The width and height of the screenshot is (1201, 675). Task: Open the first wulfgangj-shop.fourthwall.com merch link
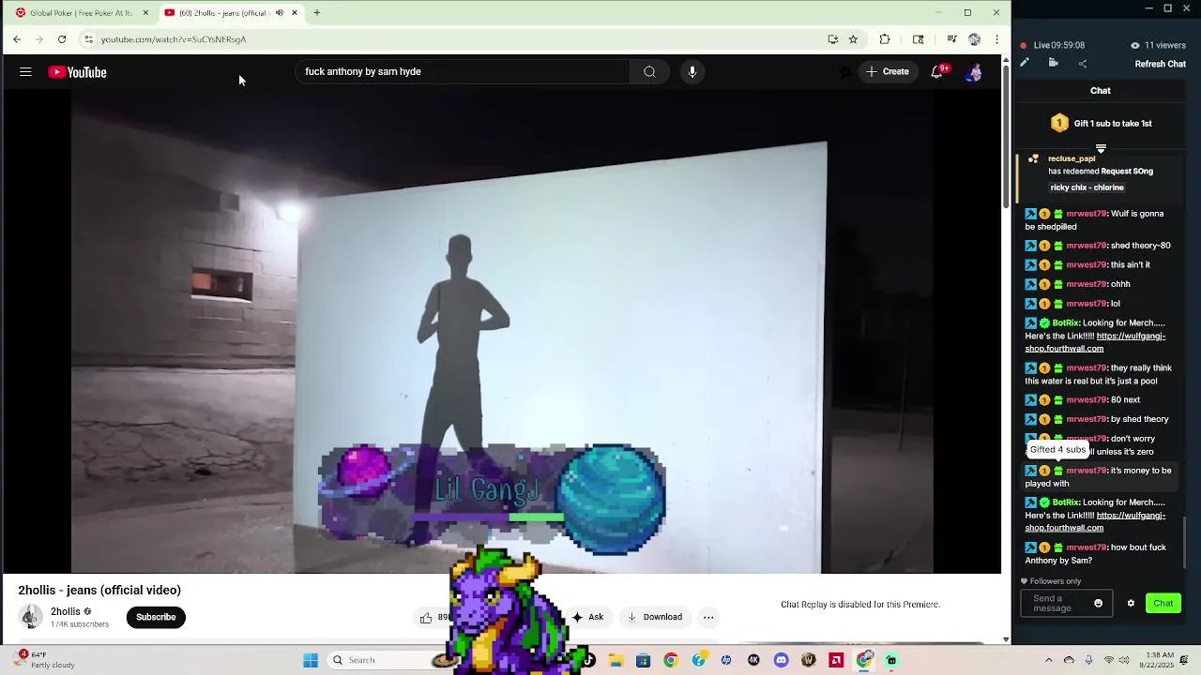pos(1095,342)
